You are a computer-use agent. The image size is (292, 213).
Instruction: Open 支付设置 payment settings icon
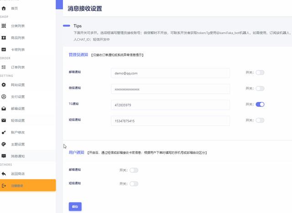click(4, 97)
